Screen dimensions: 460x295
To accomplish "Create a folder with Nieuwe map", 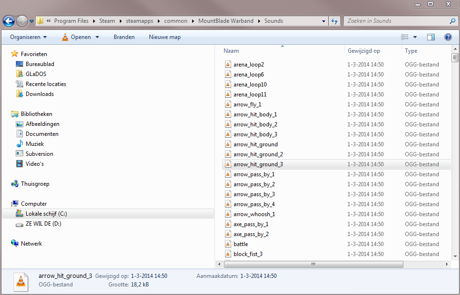I will (165, 37).
